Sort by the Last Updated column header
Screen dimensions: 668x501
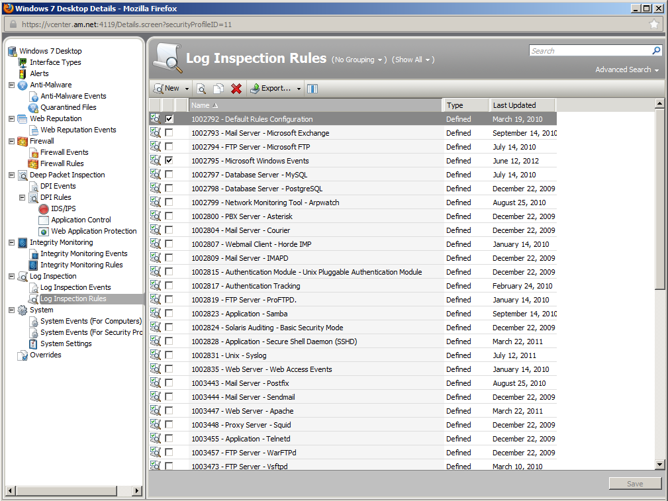pyautogui.click(x=523, y=105)
